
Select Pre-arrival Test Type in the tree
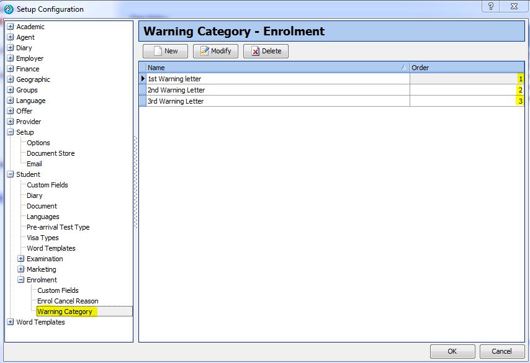[x=59, y=227]
